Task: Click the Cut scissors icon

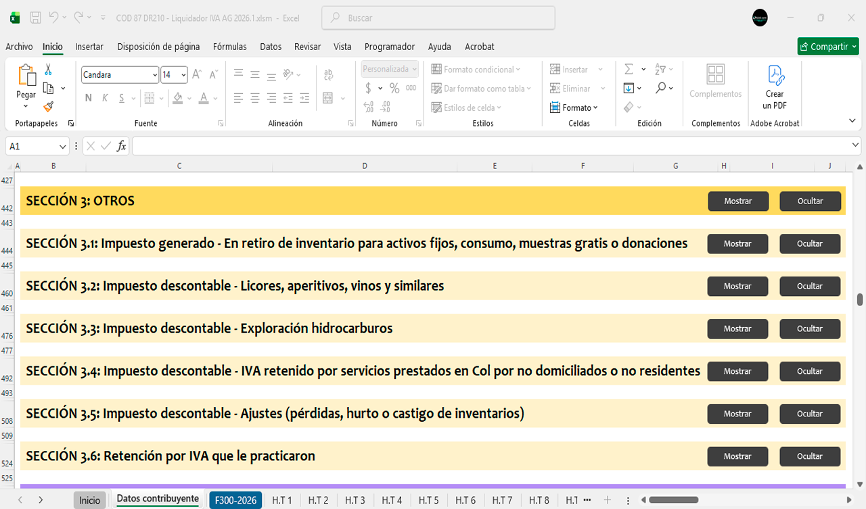Action: (48, 70)
